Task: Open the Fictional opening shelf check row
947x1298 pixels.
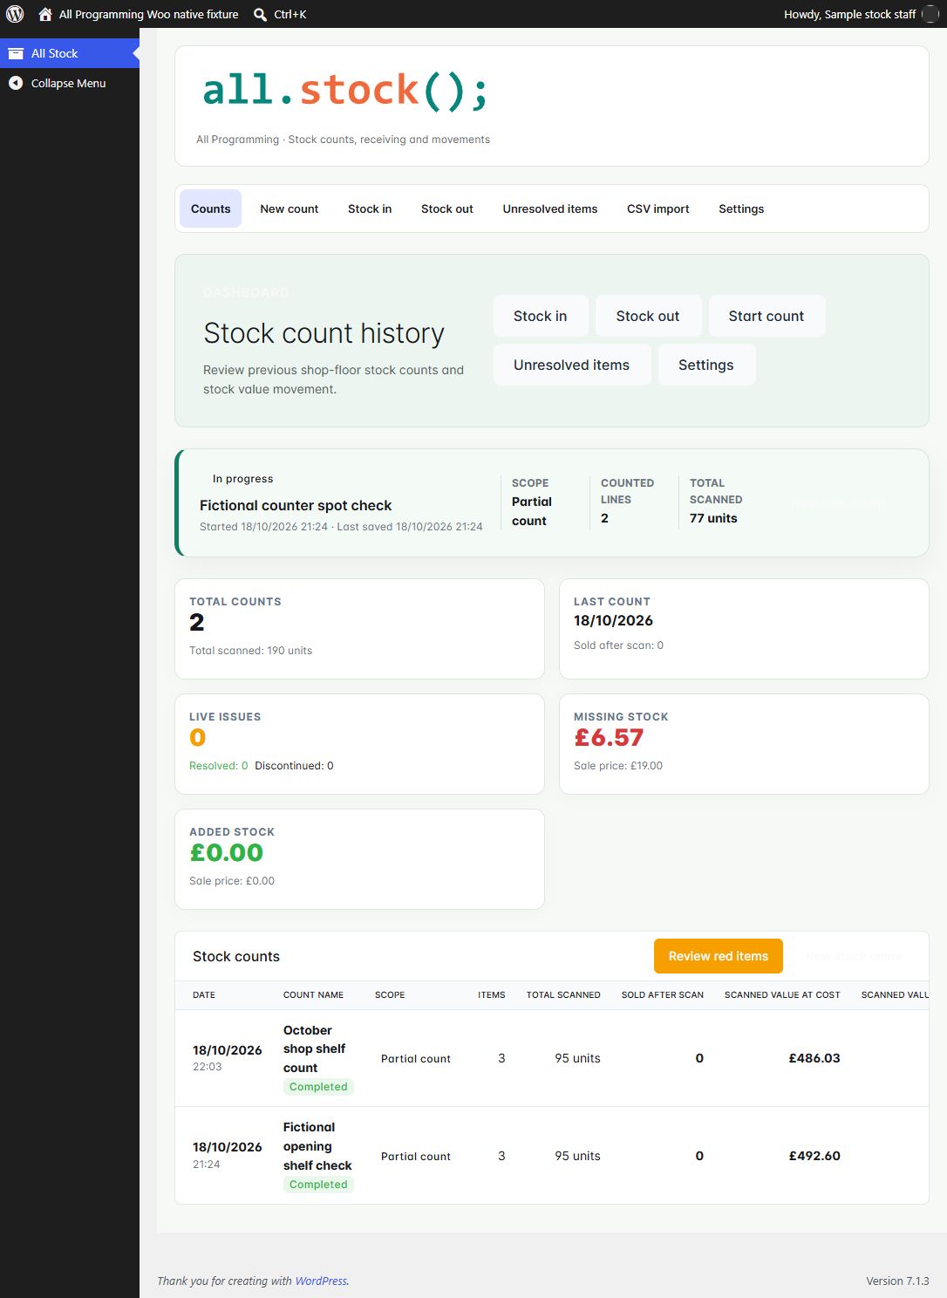Action: tap(551, 1156)
